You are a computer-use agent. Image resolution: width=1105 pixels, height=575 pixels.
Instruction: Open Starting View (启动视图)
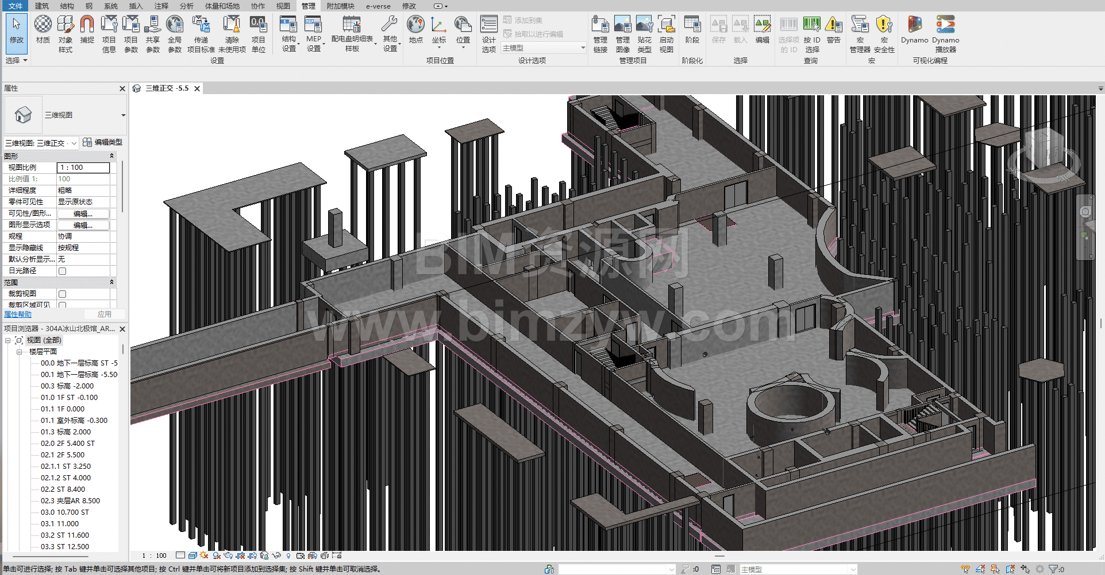(x=667, y=34)
